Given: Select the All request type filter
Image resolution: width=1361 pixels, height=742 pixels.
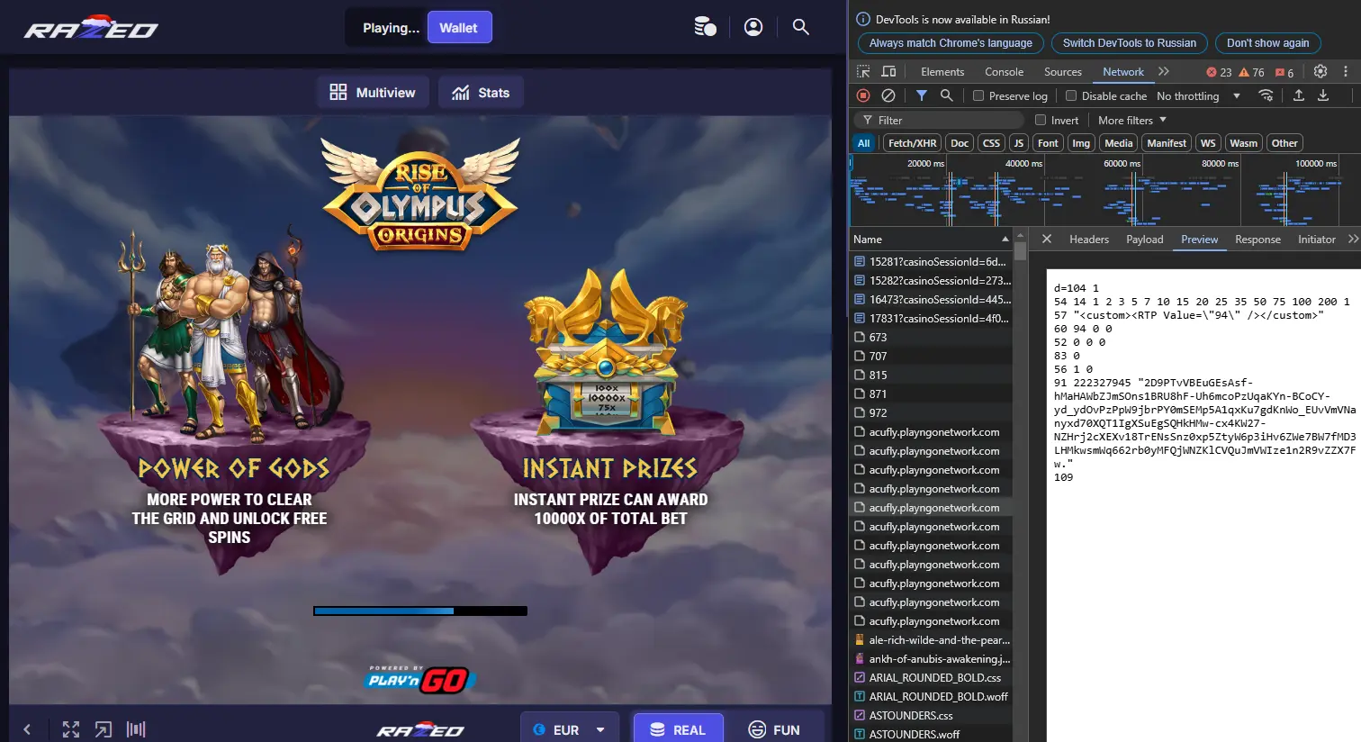Looking at the screenshot, I should pyautogui.click(x=863, y=143).
